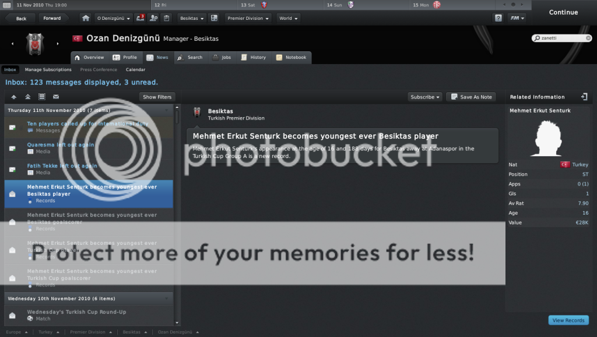The height and width of the screenshot is (337, 597).
Task: Open "Wednesday's Turkish Cup Round-Up" message
Action: pyautogui.click(x=89, y=315)
